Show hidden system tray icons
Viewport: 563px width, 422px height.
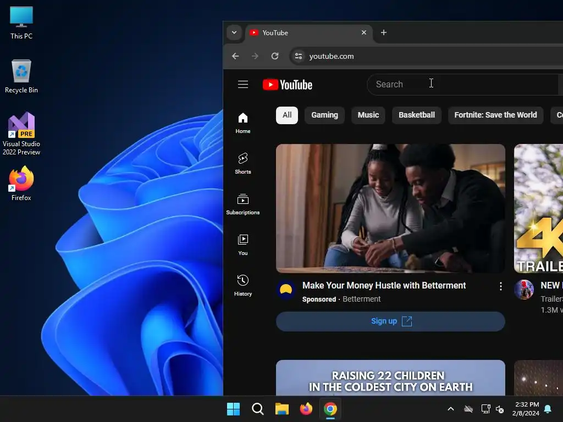pos(451,409)
